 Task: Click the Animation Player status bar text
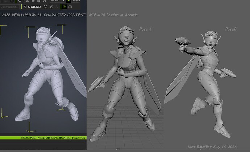[53, 138]
